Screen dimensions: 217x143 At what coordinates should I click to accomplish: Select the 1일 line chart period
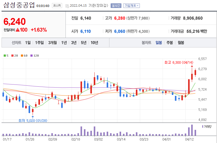point(28,43)
